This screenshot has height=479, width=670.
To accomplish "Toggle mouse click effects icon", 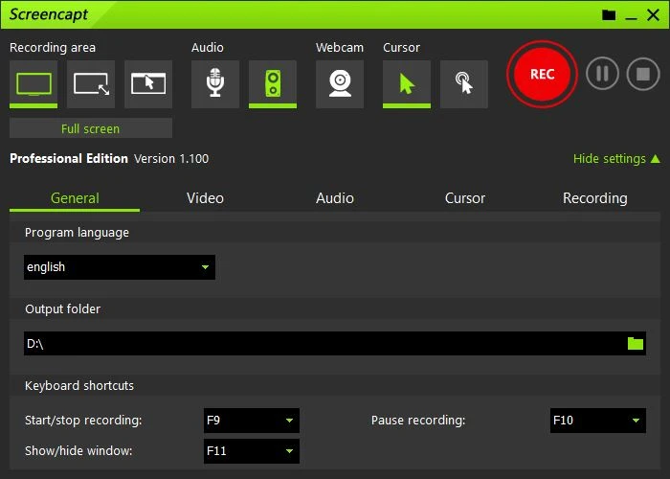I will click(x=464, y=83).
